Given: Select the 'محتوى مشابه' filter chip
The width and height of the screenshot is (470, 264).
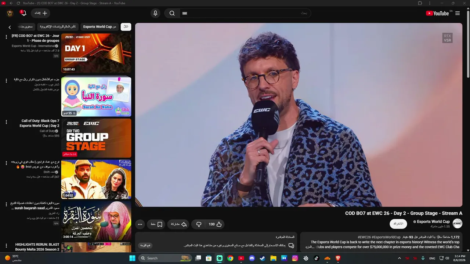Looking at the screenshot, I should 26,27.
